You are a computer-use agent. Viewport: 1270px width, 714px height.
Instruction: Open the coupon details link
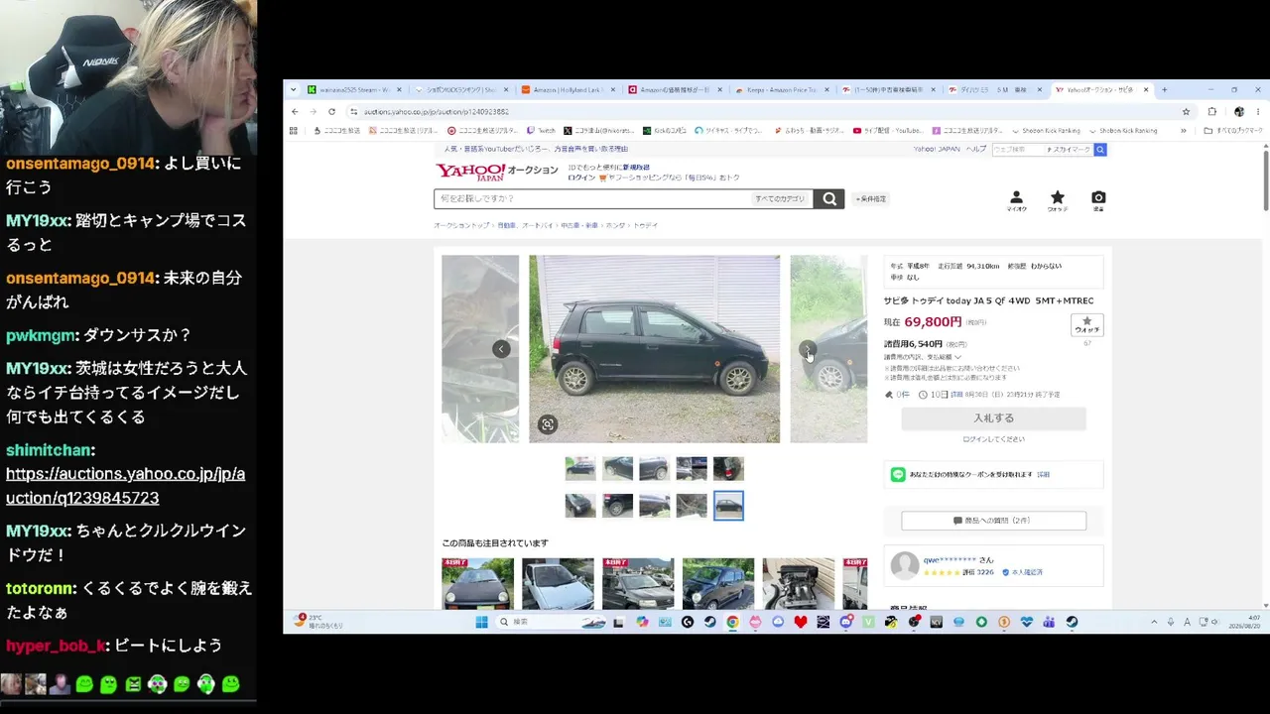pyautogui.click(x=1044, y=475)
